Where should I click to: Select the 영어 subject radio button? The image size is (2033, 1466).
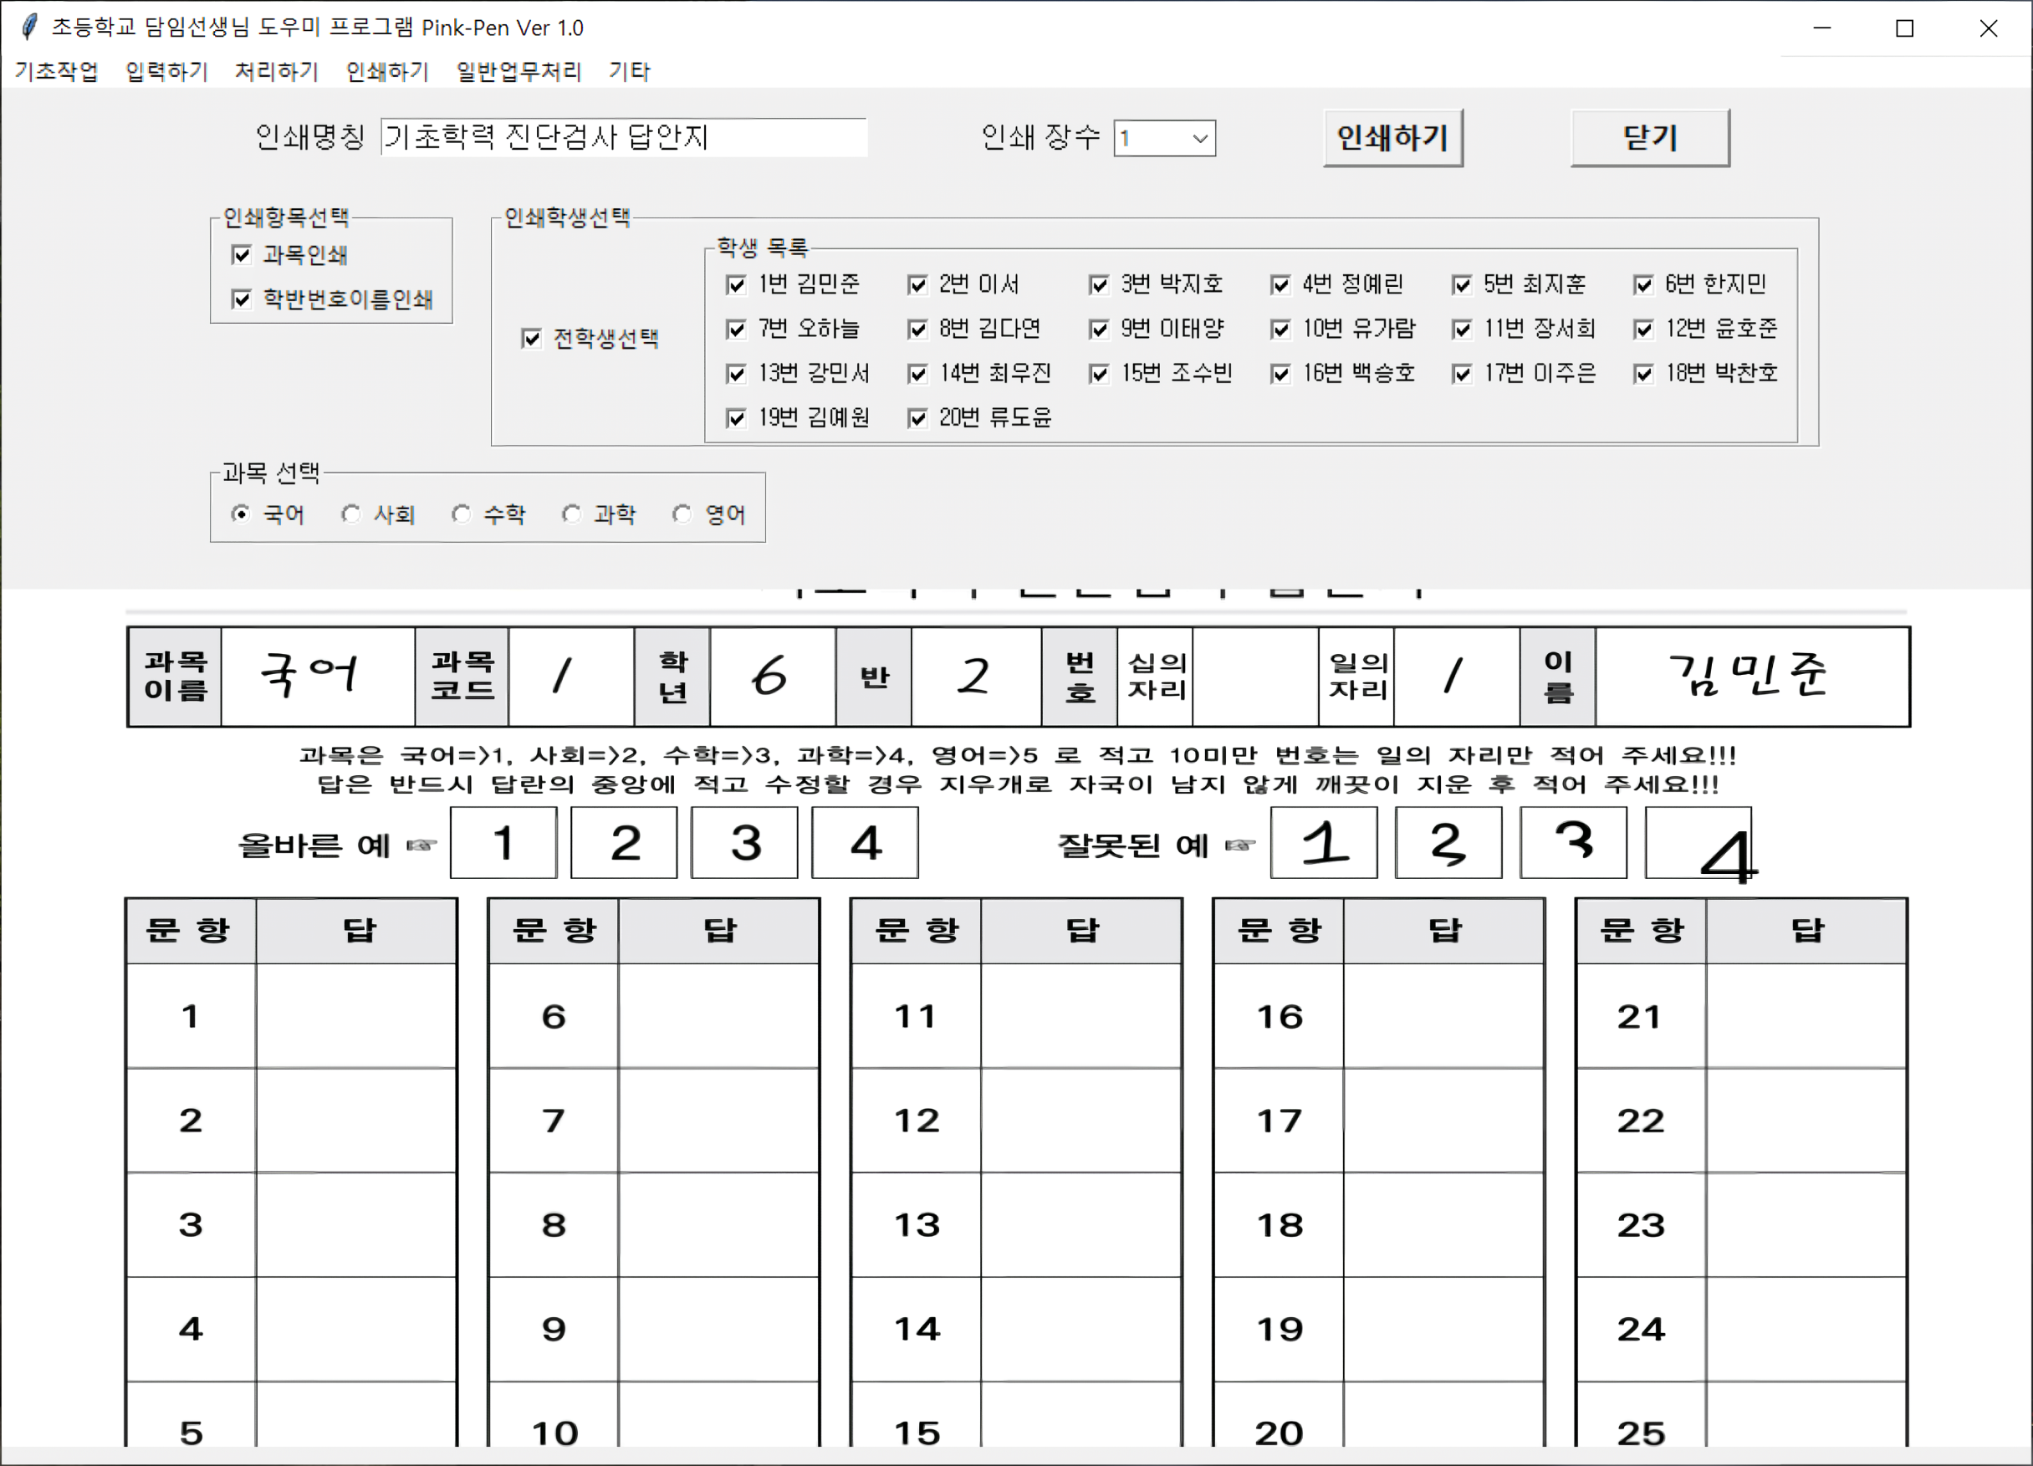(682, 513)
